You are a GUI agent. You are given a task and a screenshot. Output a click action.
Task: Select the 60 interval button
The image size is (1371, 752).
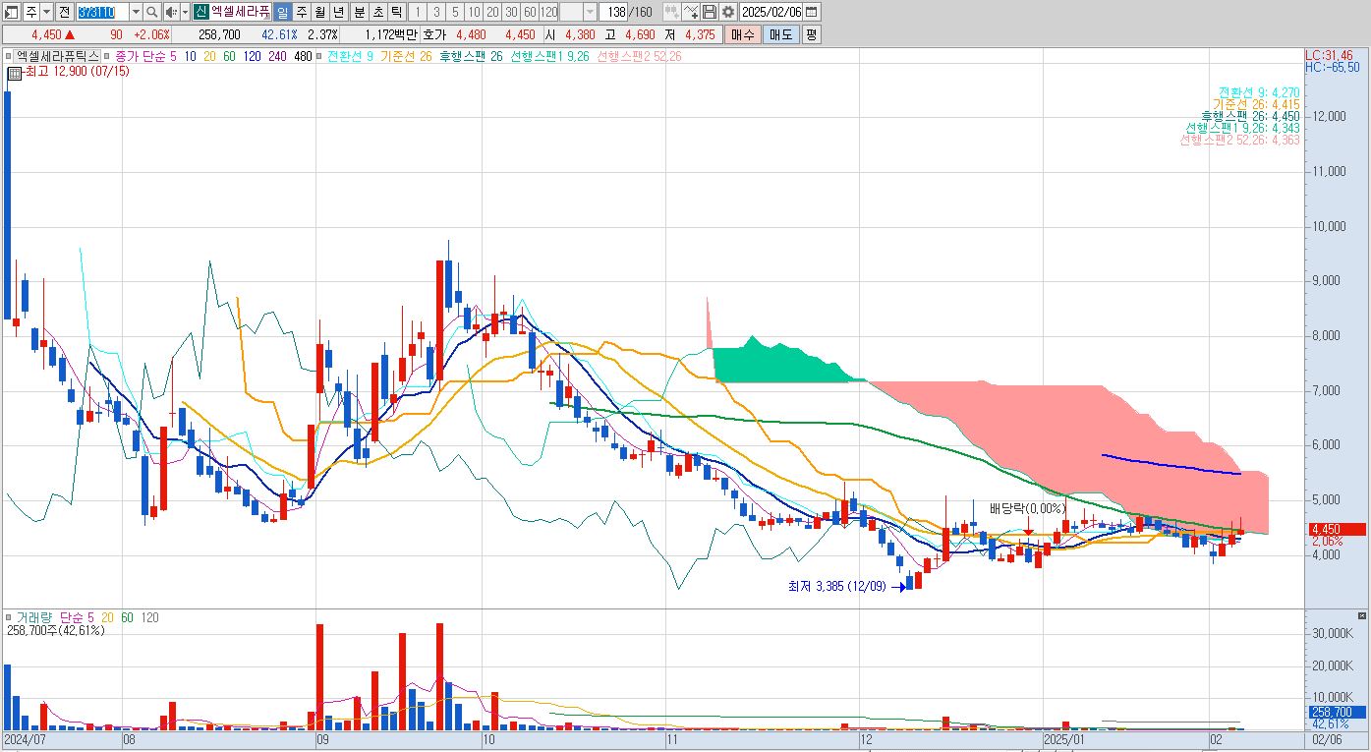(x=530, y=12)
